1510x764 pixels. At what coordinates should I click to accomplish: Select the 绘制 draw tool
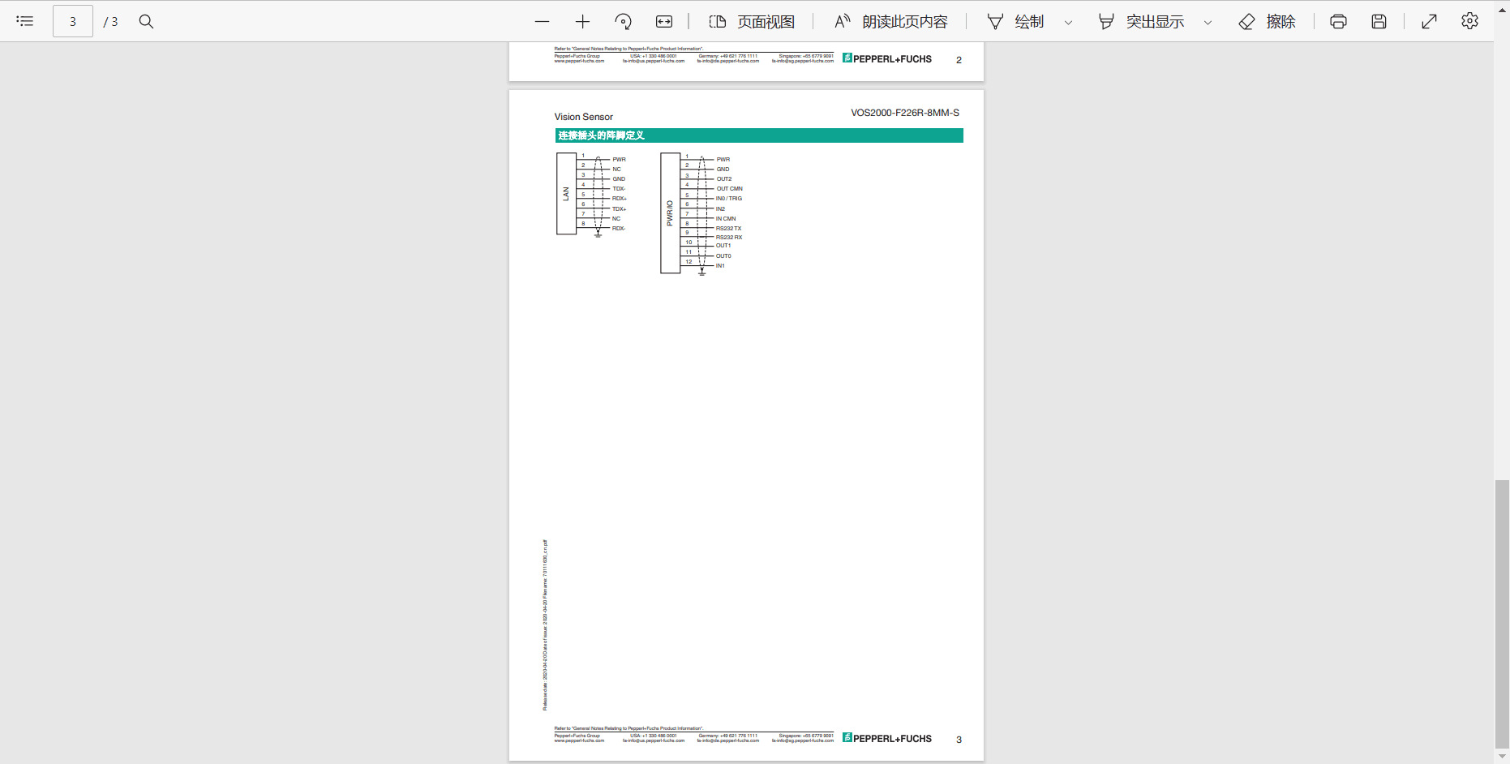1015,22
